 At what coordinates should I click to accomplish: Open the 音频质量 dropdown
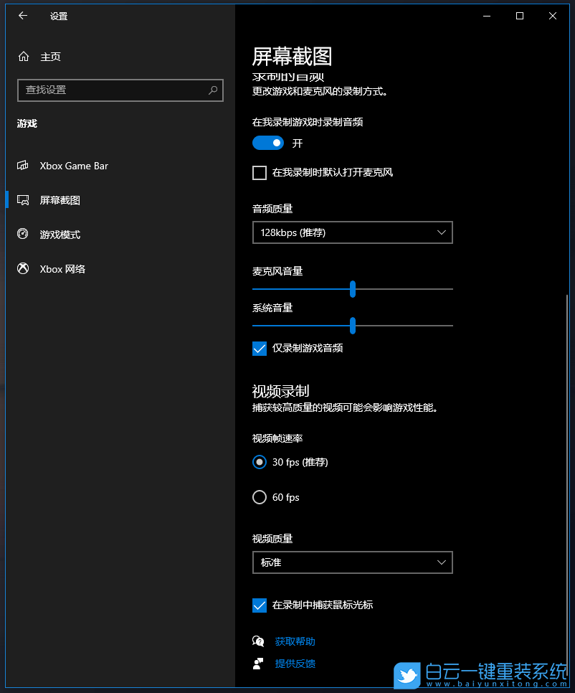pos(352,232)
